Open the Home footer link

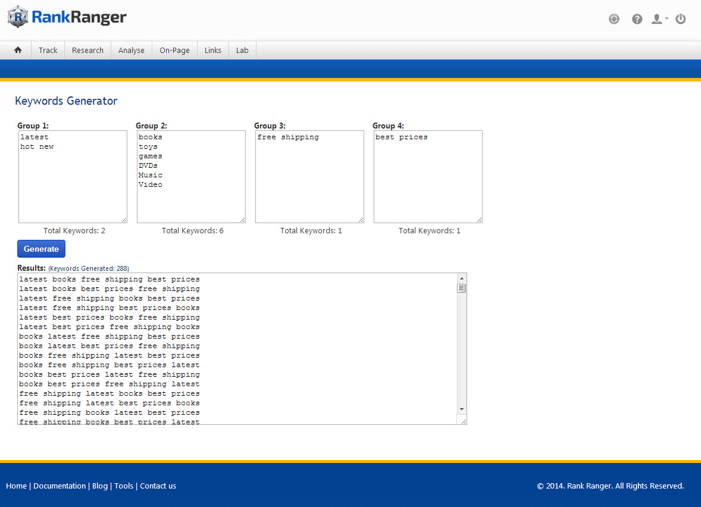(x=17, y=486)
